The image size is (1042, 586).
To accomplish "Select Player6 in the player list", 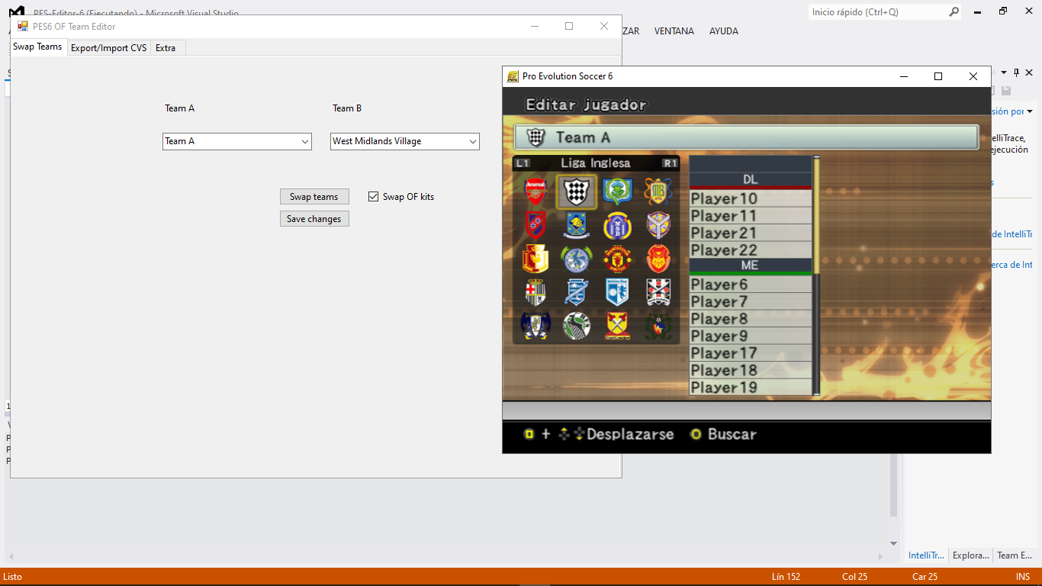I will pos(751,285).
